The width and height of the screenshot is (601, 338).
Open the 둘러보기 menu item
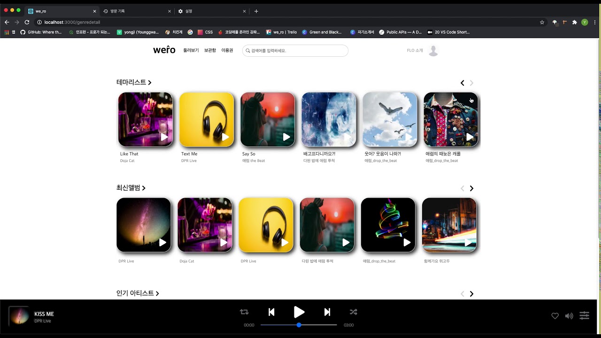(191, 50)
